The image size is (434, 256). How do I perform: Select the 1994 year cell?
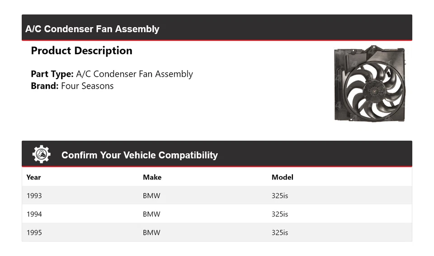coord(34,214)
